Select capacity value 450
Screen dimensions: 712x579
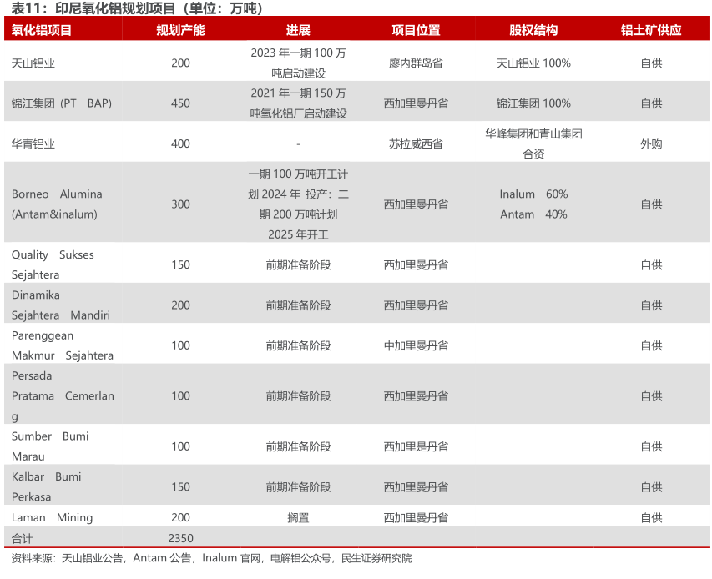coord(180,103)
